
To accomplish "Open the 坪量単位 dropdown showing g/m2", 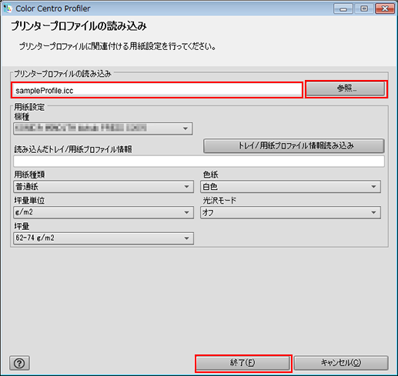I will 103,212.
